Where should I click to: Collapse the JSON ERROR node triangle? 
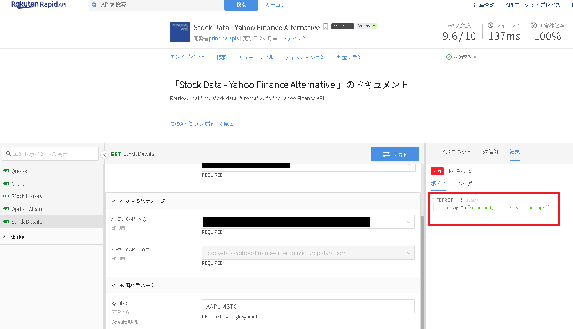pos(433,200)
